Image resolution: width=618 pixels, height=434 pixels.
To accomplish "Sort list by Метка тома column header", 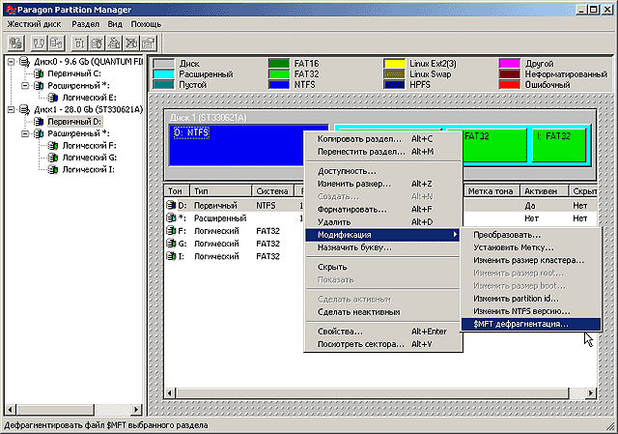I will tap(492, 191).
